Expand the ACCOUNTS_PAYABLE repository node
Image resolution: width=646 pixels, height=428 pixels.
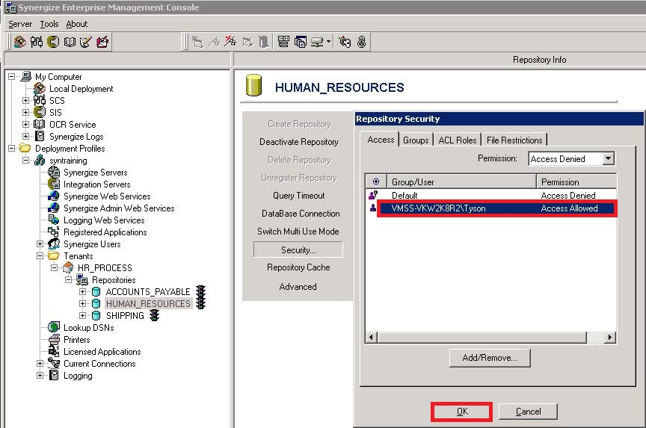[x=82, y=291]
